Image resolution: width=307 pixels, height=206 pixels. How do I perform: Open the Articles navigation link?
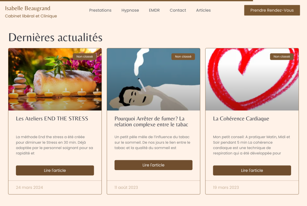coord(203,10)
